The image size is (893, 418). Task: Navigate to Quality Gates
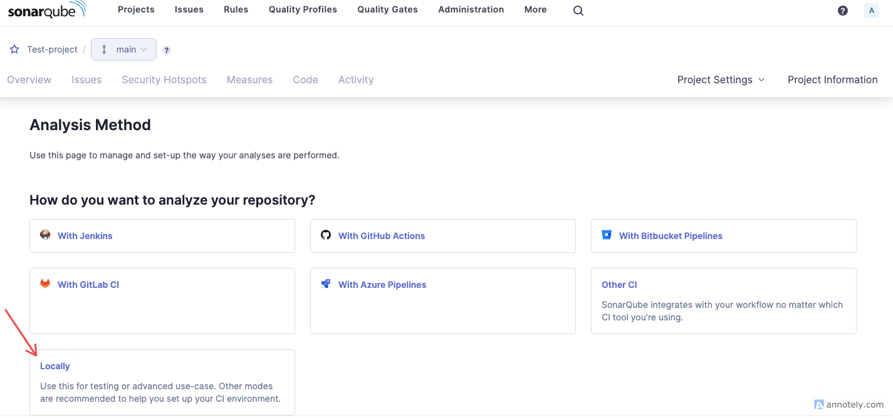click(387, 9)
